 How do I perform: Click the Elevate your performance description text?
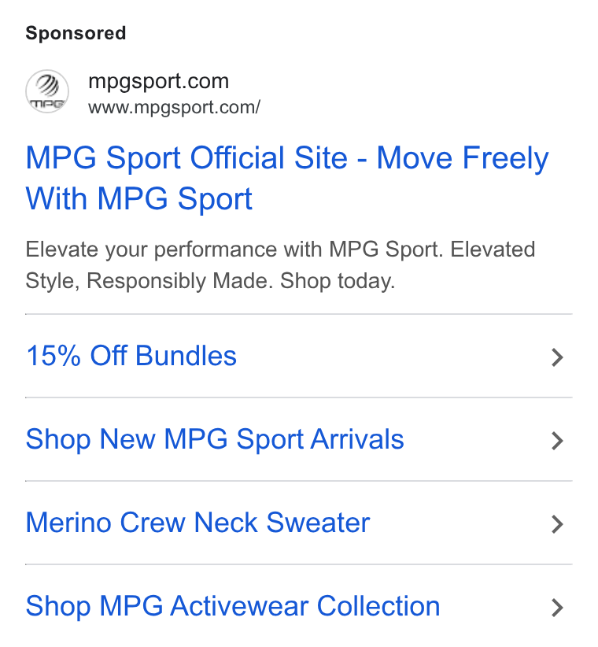point(280,265)
